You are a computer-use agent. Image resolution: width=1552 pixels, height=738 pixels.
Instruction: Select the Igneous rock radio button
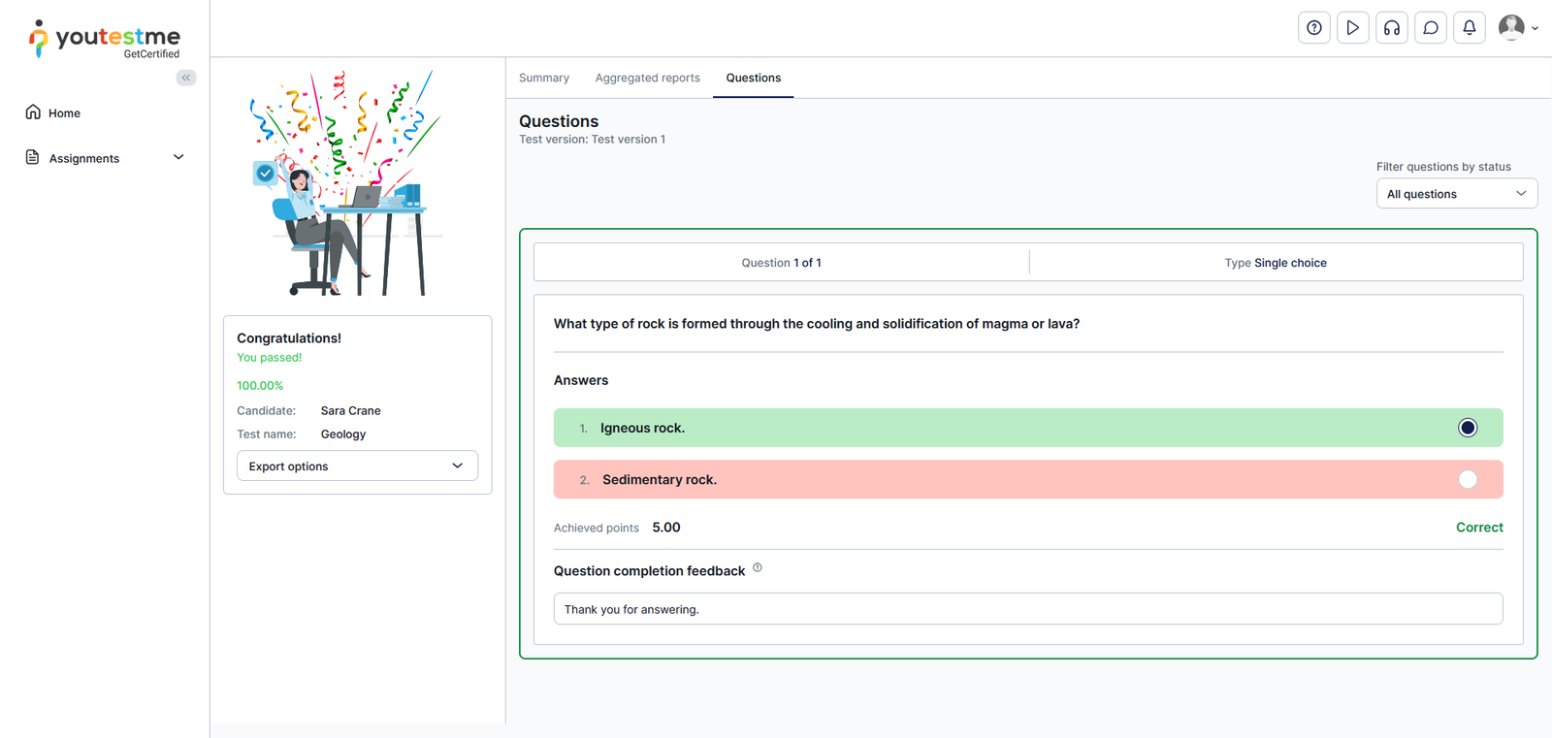click(x=1467, y=428)
